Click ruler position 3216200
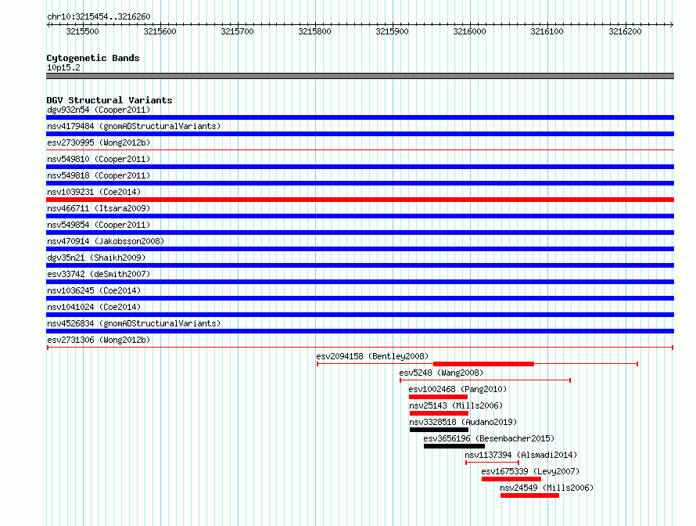The width and height of the screenshot is (696, 526). point(625,31)
